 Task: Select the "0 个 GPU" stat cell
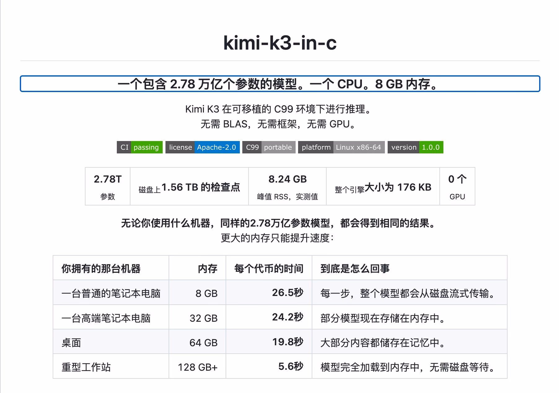coord(457,187)
